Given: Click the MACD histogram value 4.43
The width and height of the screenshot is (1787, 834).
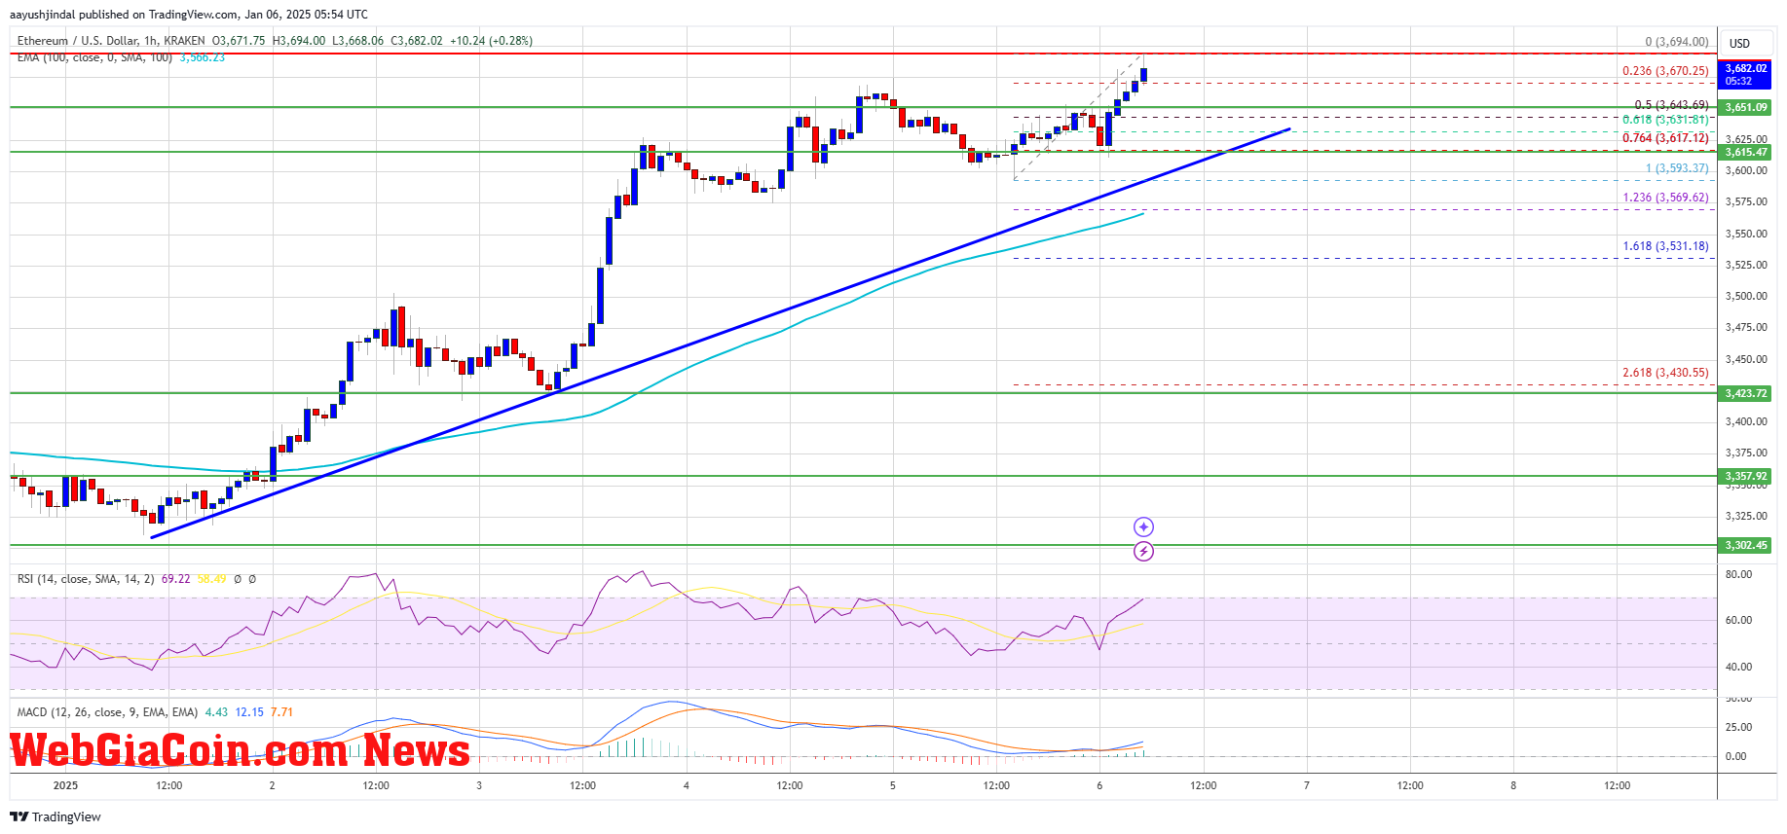Looking at the screenshot, I should pyautogui.click(x=216, y=712).
